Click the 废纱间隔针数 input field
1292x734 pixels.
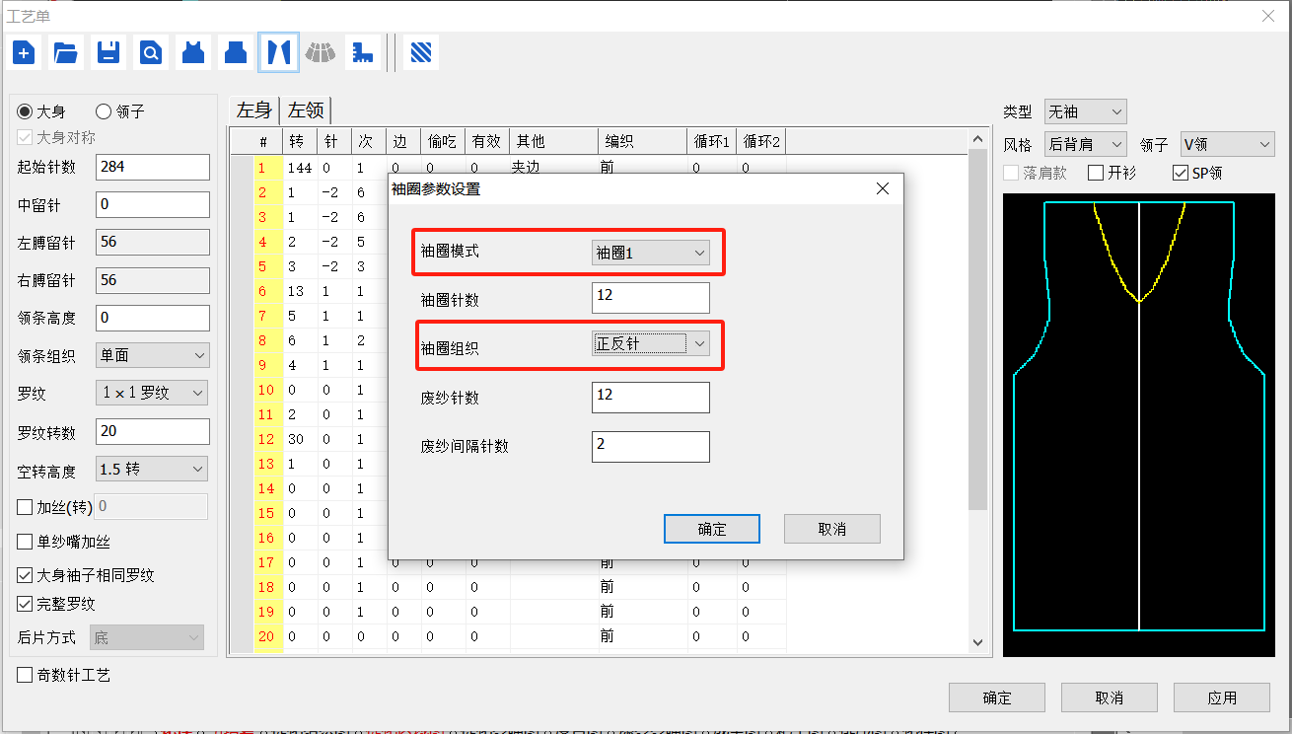coord(651,446)
